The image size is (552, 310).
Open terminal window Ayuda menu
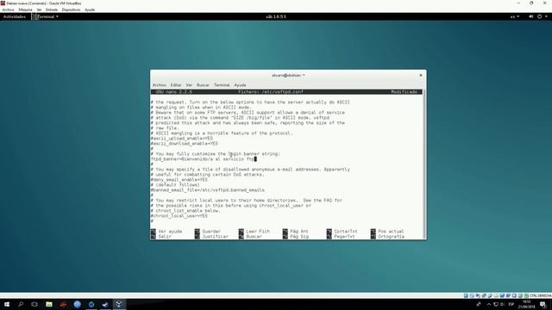(240, 85)
